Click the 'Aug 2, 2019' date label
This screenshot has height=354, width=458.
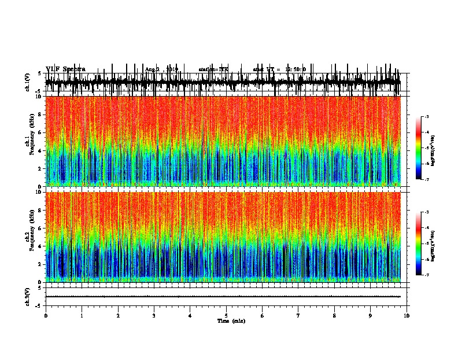pos(161,69)
